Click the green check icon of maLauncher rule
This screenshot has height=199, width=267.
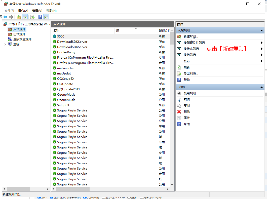coord(55,68)
